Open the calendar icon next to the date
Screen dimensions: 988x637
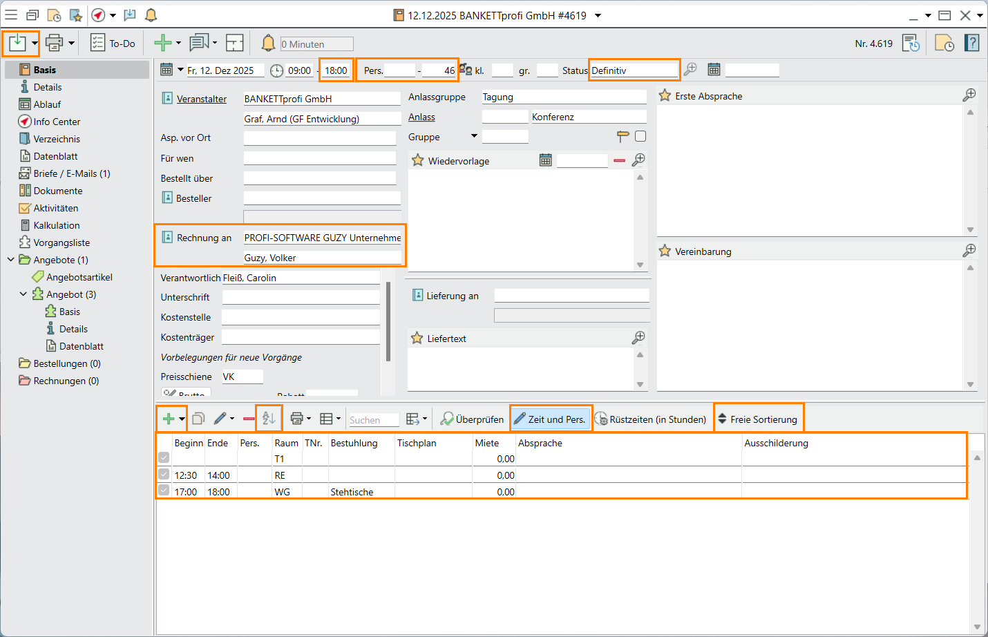pyautogui.click(x=167, y=70)
